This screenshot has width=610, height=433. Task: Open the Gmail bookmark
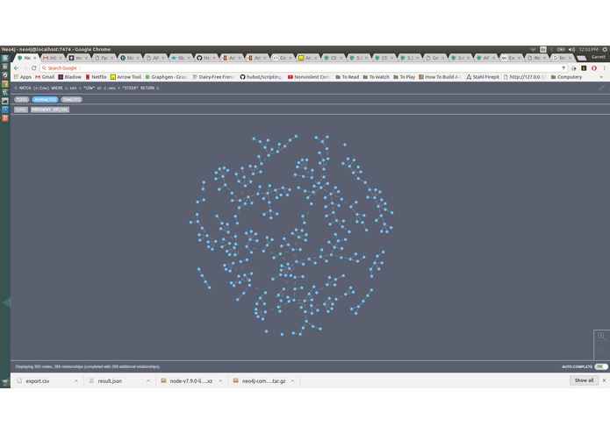[x=45, y=77]
